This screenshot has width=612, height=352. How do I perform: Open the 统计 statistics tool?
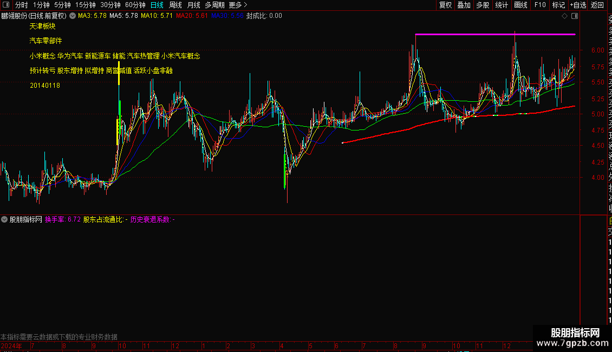(x=502, y=5)
